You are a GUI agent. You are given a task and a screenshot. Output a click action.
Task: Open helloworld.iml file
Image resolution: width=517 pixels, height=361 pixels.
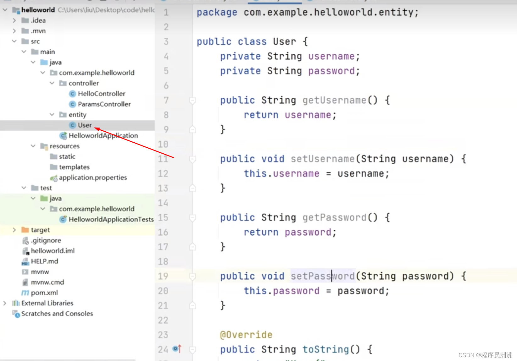pyautogui.click(x=53, y=251)
